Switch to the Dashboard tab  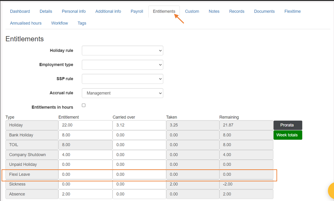pyautogui.click(x=20, y=11)
